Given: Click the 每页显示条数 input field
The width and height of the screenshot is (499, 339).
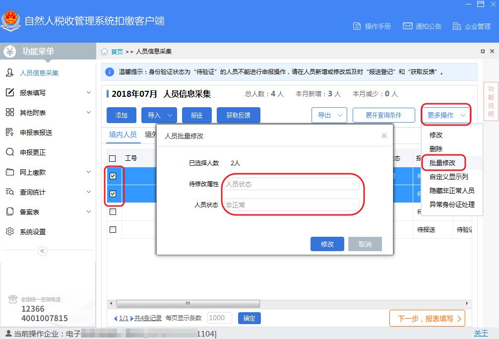Looking at the screenshot, I should [x=220, y=318].
